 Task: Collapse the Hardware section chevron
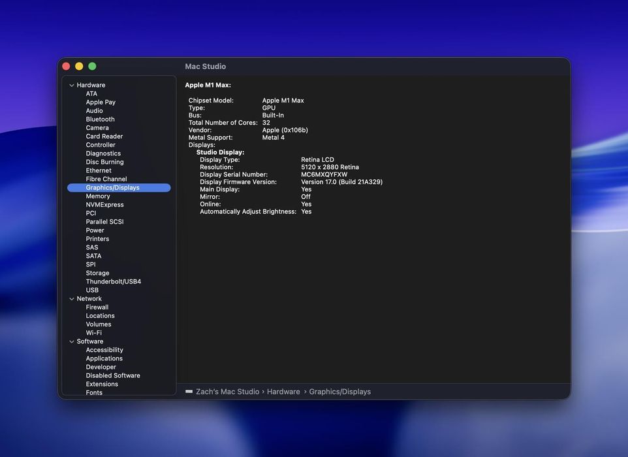tap(72, 86)
